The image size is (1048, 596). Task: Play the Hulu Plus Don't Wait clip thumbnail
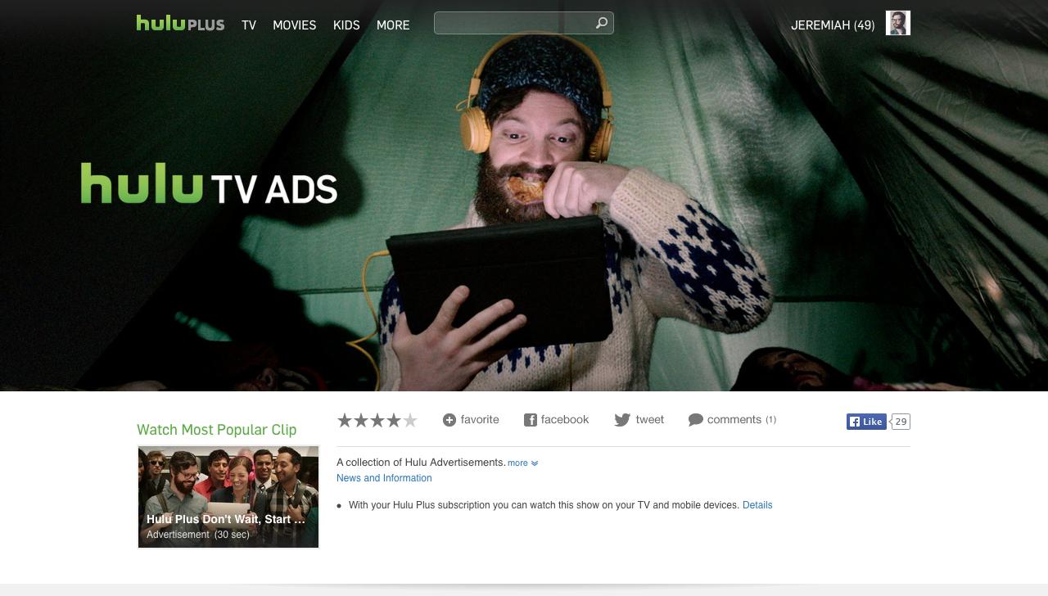(228, 496)
